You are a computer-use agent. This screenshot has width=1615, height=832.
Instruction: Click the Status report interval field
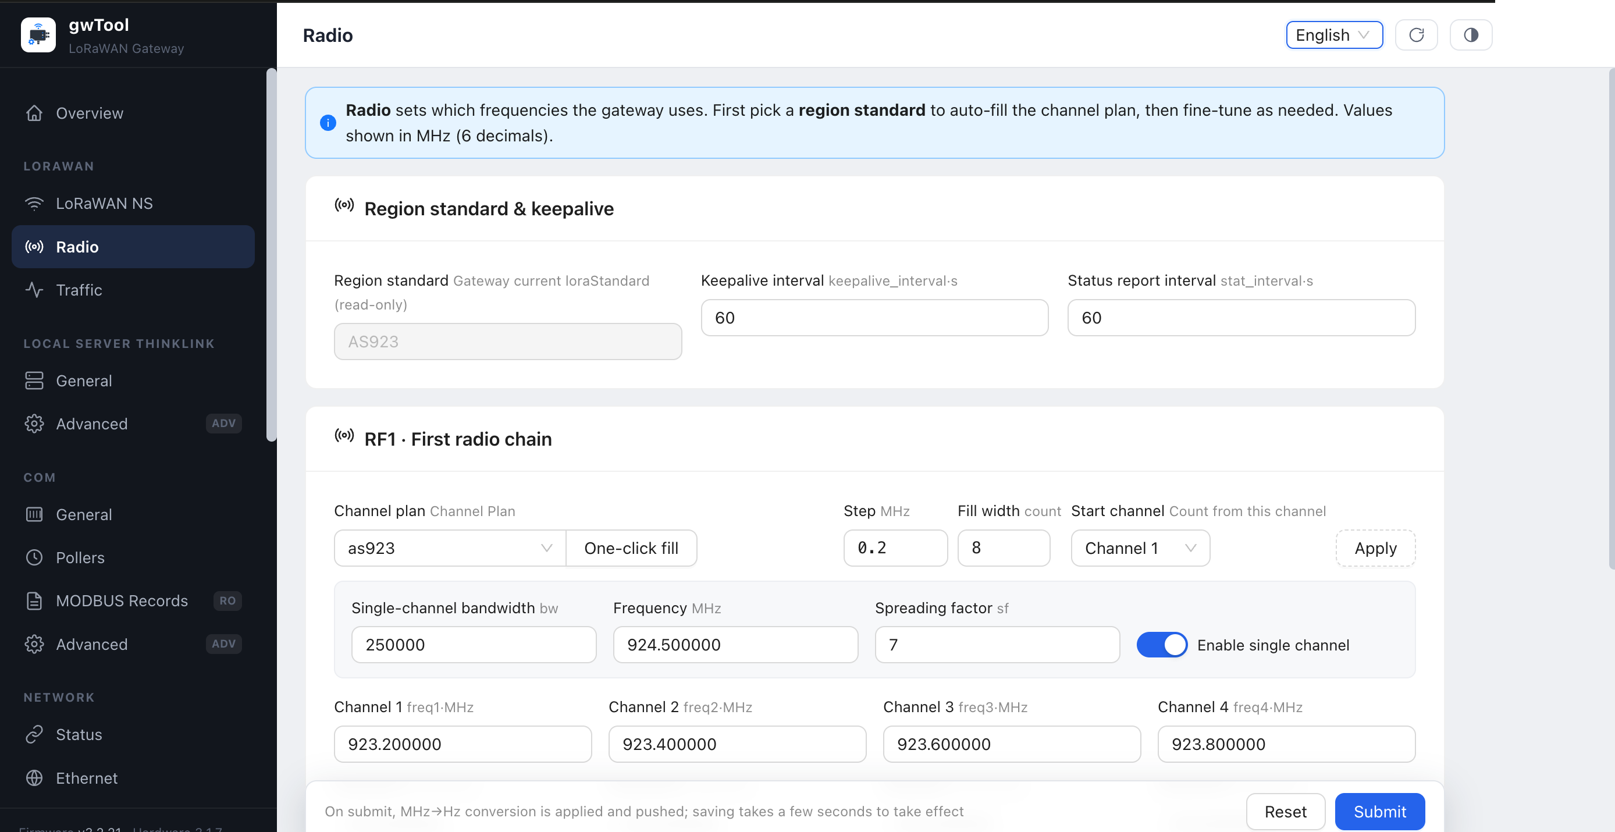(1242, 318)
